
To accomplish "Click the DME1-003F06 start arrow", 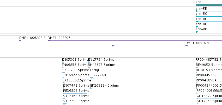I will click(x=49, y=40).
